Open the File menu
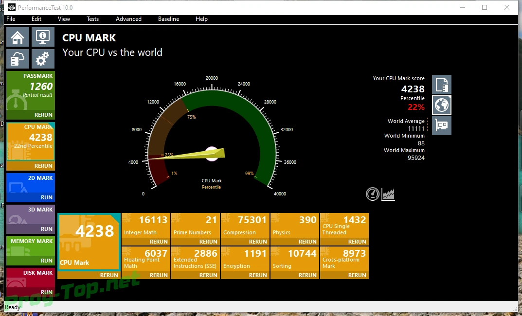 click(11, 19)
